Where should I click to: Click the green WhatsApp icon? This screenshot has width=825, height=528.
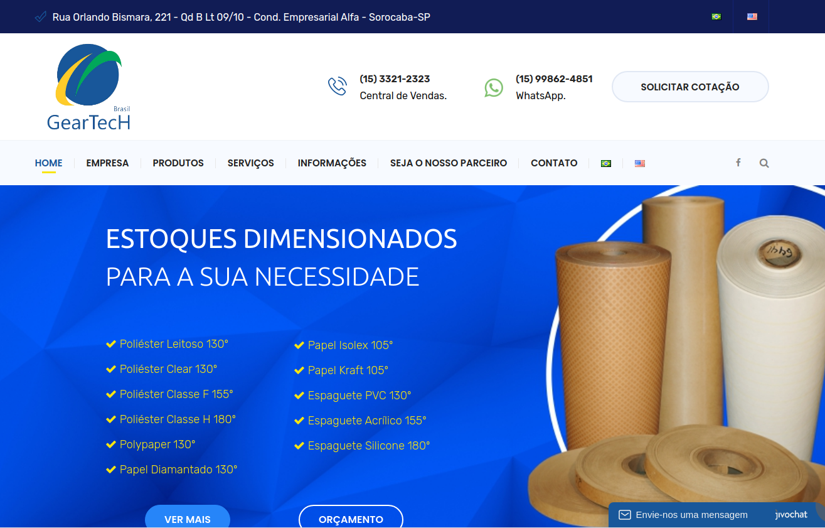point(494,87)
